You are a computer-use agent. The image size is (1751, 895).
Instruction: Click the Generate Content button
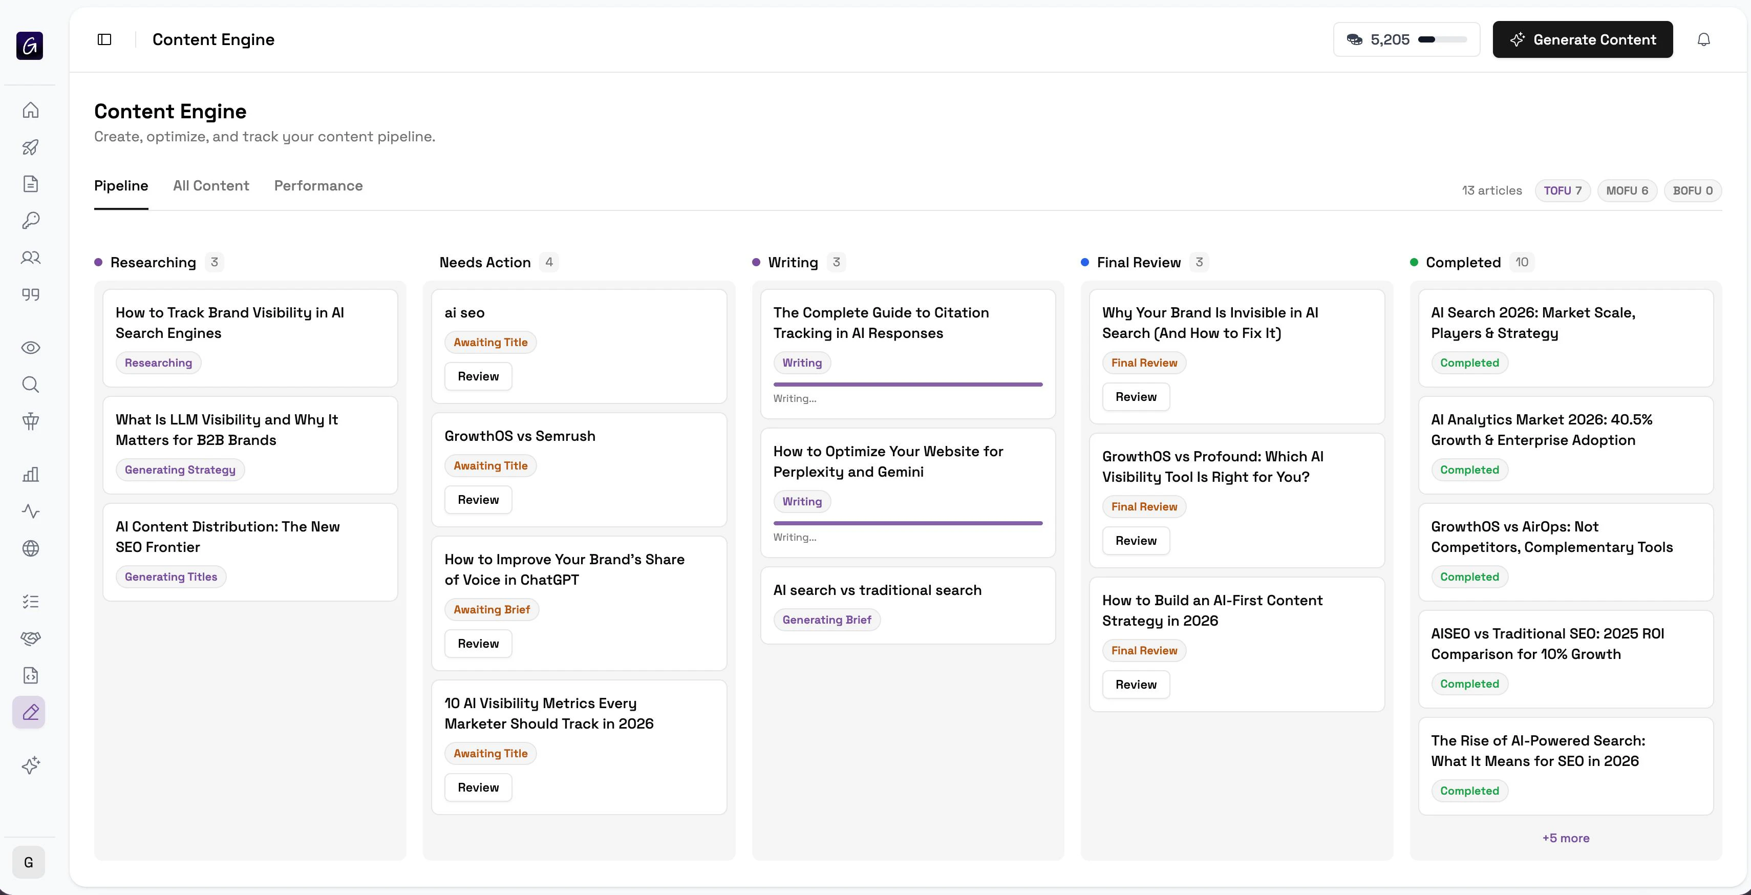[1583, 39]
